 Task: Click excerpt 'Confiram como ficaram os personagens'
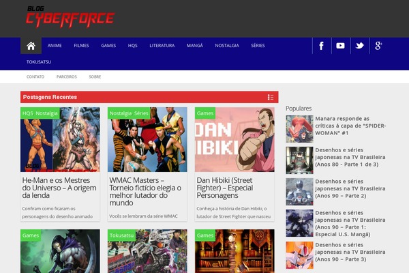coord(57,213)
